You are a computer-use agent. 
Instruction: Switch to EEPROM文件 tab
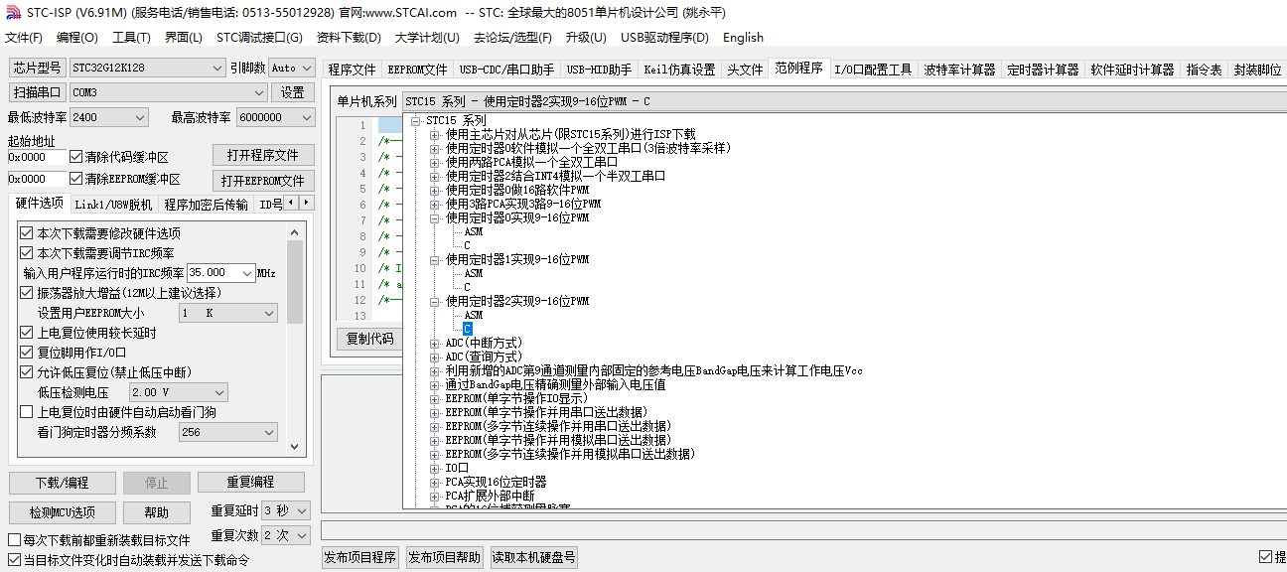417,70
